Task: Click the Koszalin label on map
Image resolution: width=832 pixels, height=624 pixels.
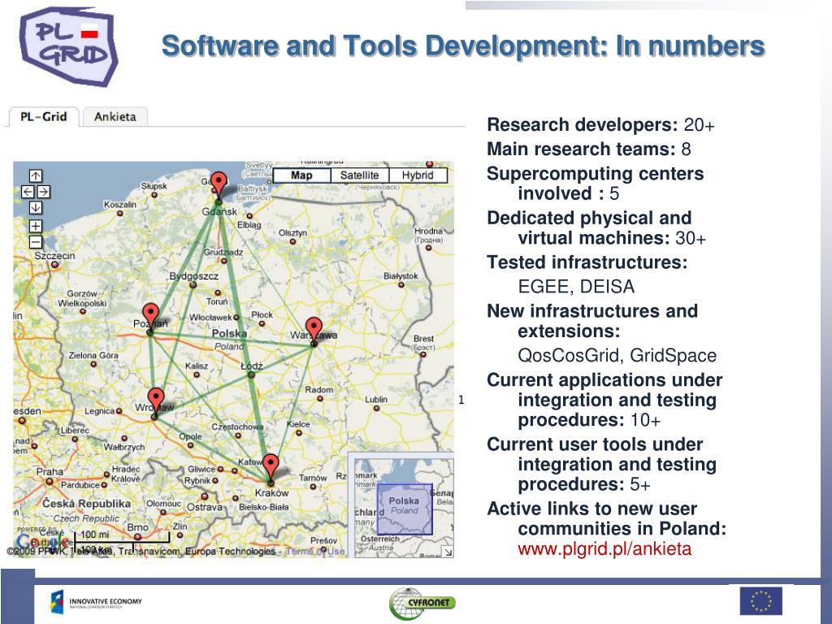Action: tap(120, 204)
